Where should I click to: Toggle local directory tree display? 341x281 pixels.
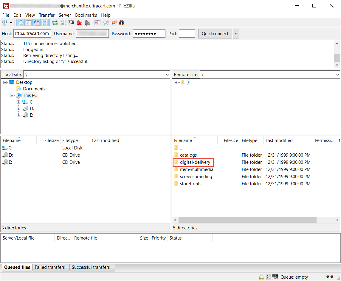(x=29, y=23)
